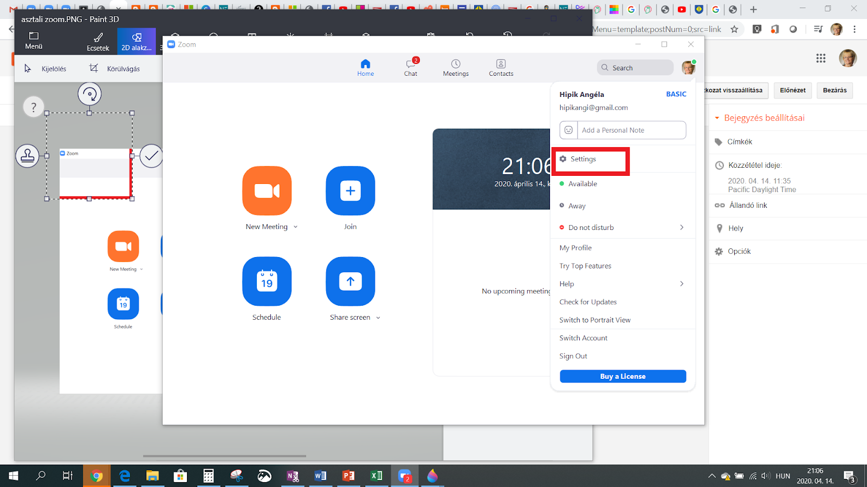
Task: Select Try Top Features in the Zoom menu
Action: click(585, 266)
